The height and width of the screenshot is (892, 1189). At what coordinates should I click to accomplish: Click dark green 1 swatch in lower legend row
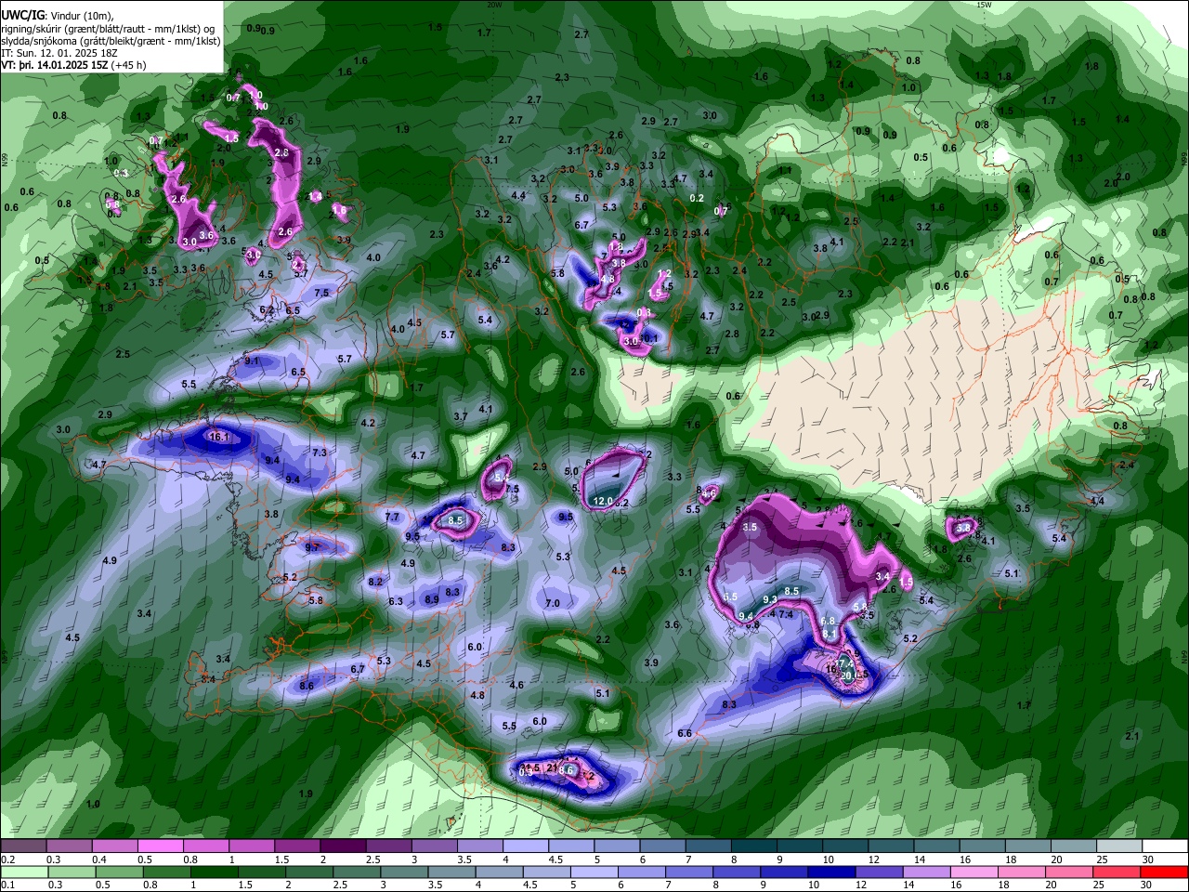(x=216, y=872)
